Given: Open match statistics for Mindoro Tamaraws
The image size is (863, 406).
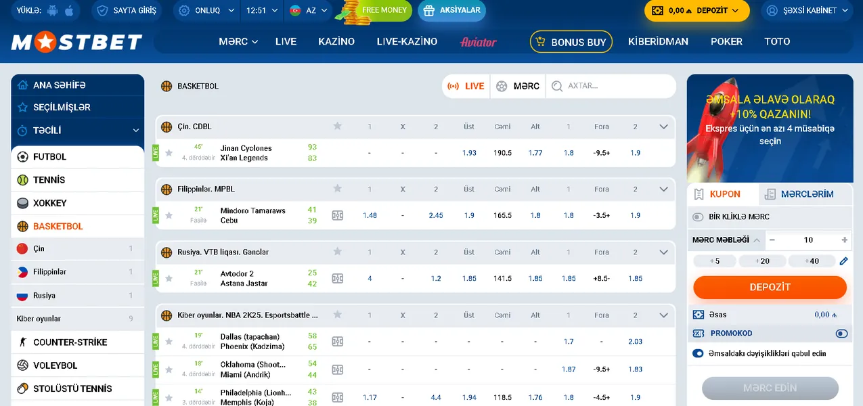Looking at the screenshot, I should coord(337,215).
